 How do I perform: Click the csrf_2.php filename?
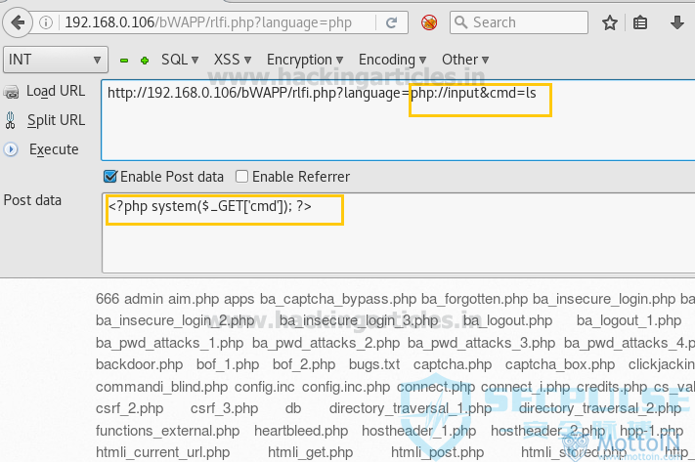tap(129, 408)
